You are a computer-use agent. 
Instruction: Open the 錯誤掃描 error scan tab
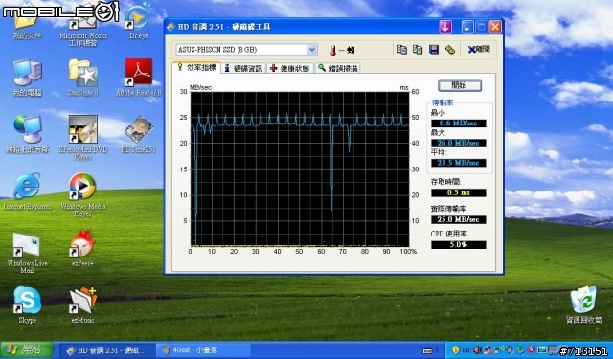point(337,68)
